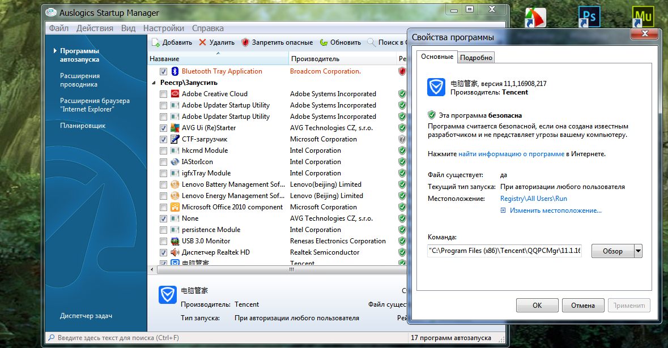The image size is (668, 348).
Task: Enable USB 3.0 Monitor checkbox
Action: pyautogui.click(x=163, y=241)
